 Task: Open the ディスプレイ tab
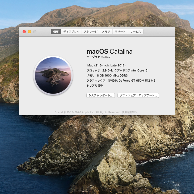pos(71,32)
